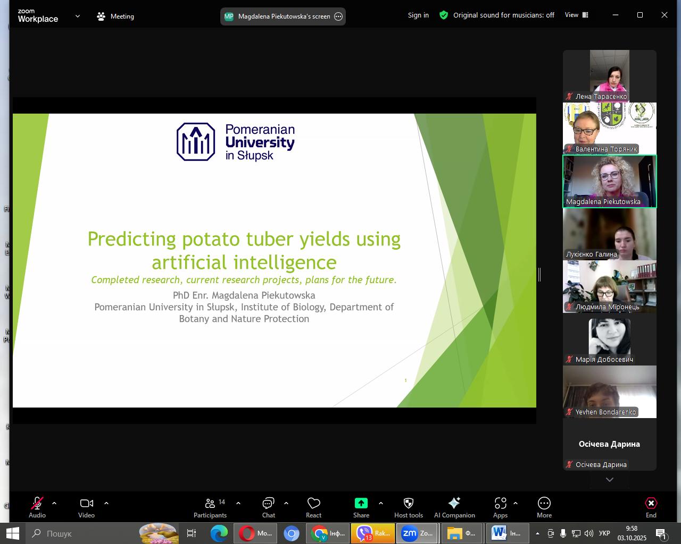The height and width of the screenshot is (544, 681).
Task: Open the View layout menu
Action: (x=576, y=15)
